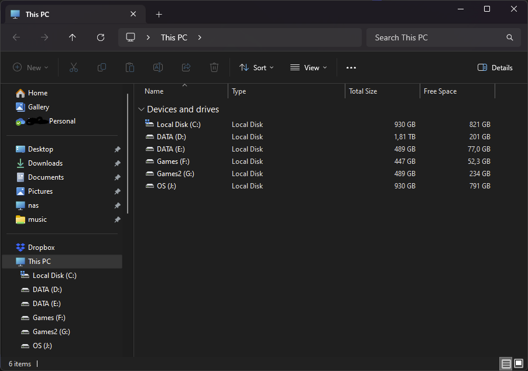Click chevron after This PC in address bar
528x371 pixels.
coord(200,37)
